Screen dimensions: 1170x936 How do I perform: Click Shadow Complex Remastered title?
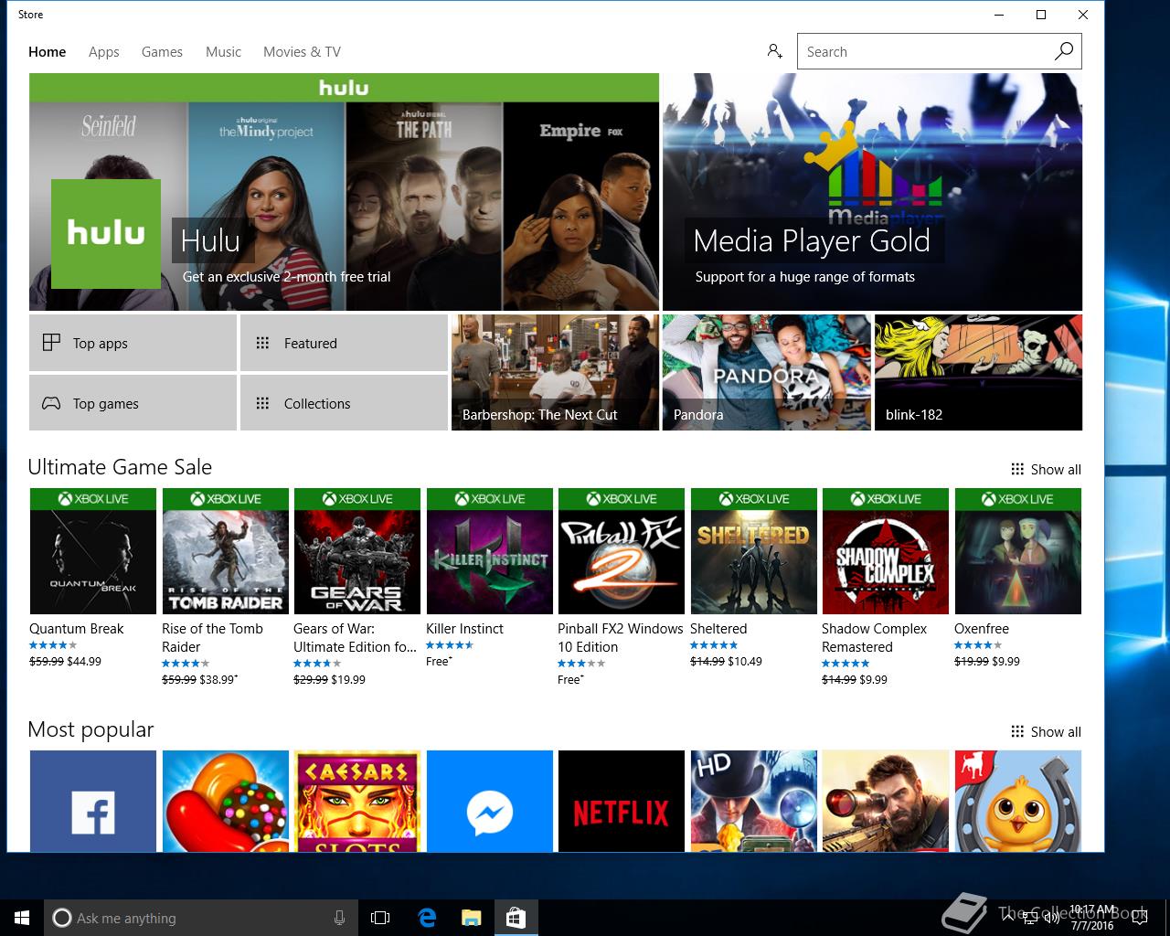pos(874,638)
